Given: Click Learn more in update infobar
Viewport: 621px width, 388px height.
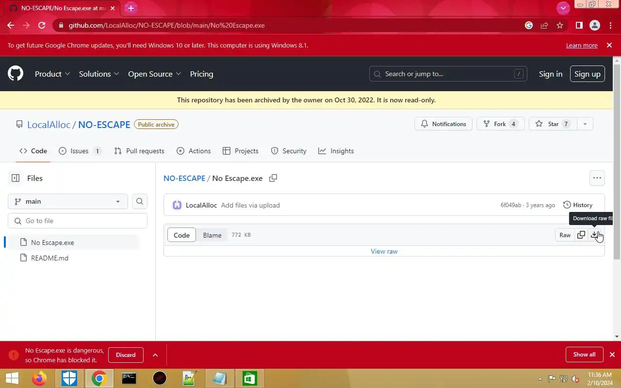Looking at the screenshot, I should pyautogui.click(x=582, y=45).
